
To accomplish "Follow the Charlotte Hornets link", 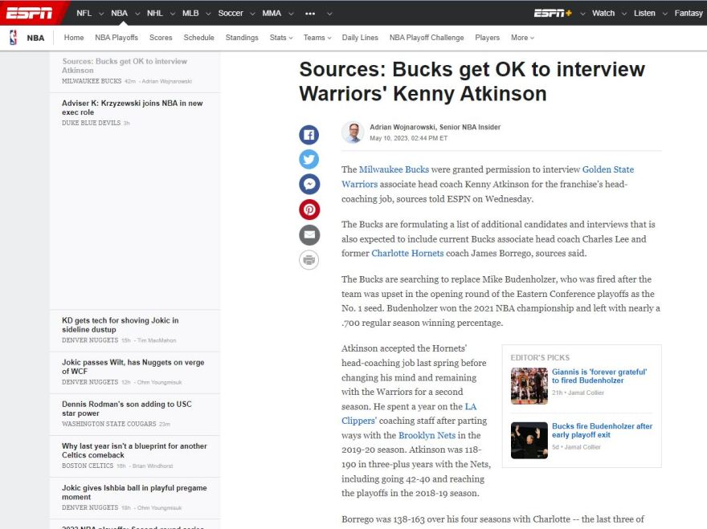I will tap(407, 253).
